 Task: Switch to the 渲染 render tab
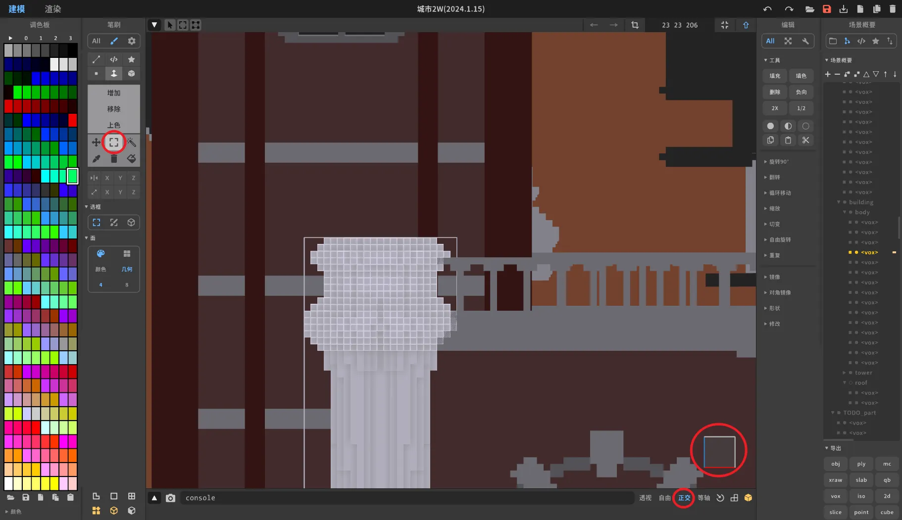[52, 9]
